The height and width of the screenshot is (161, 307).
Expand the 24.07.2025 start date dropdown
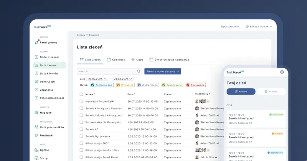pyautogui.click(x=97, y=79)
